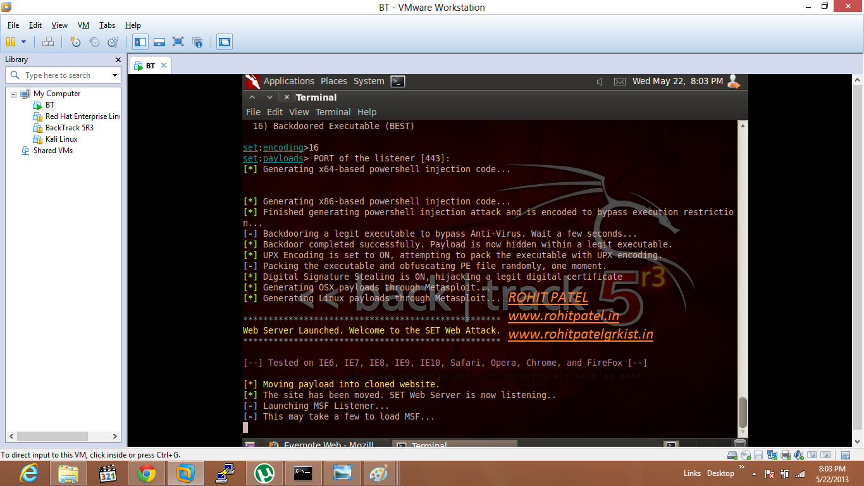This screenshot has width=864, height=486.
Task: Focus the 'Type here to search' field
Action: pos(65,75)
